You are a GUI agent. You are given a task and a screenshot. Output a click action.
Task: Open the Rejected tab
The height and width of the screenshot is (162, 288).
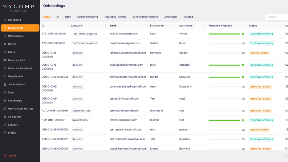188,17
